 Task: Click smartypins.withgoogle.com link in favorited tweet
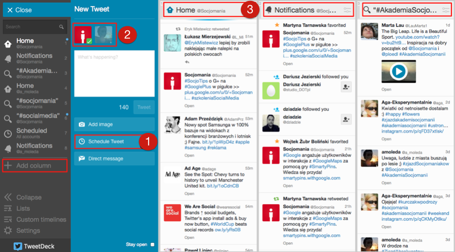click(311, 178)
